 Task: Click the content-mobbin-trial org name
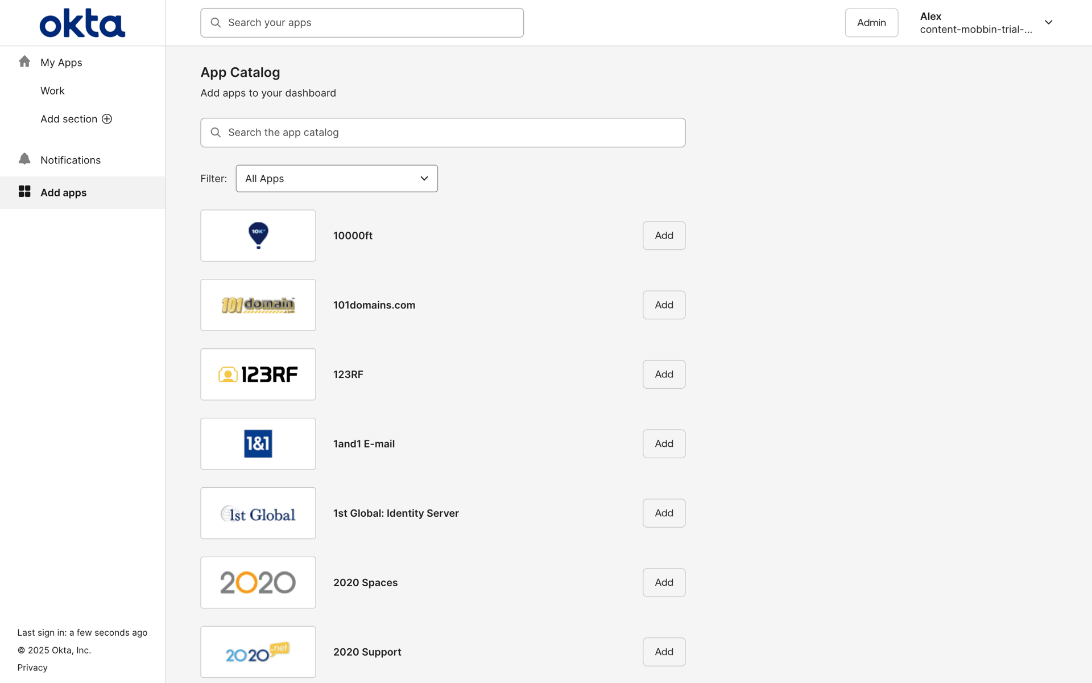click(976, 30)
